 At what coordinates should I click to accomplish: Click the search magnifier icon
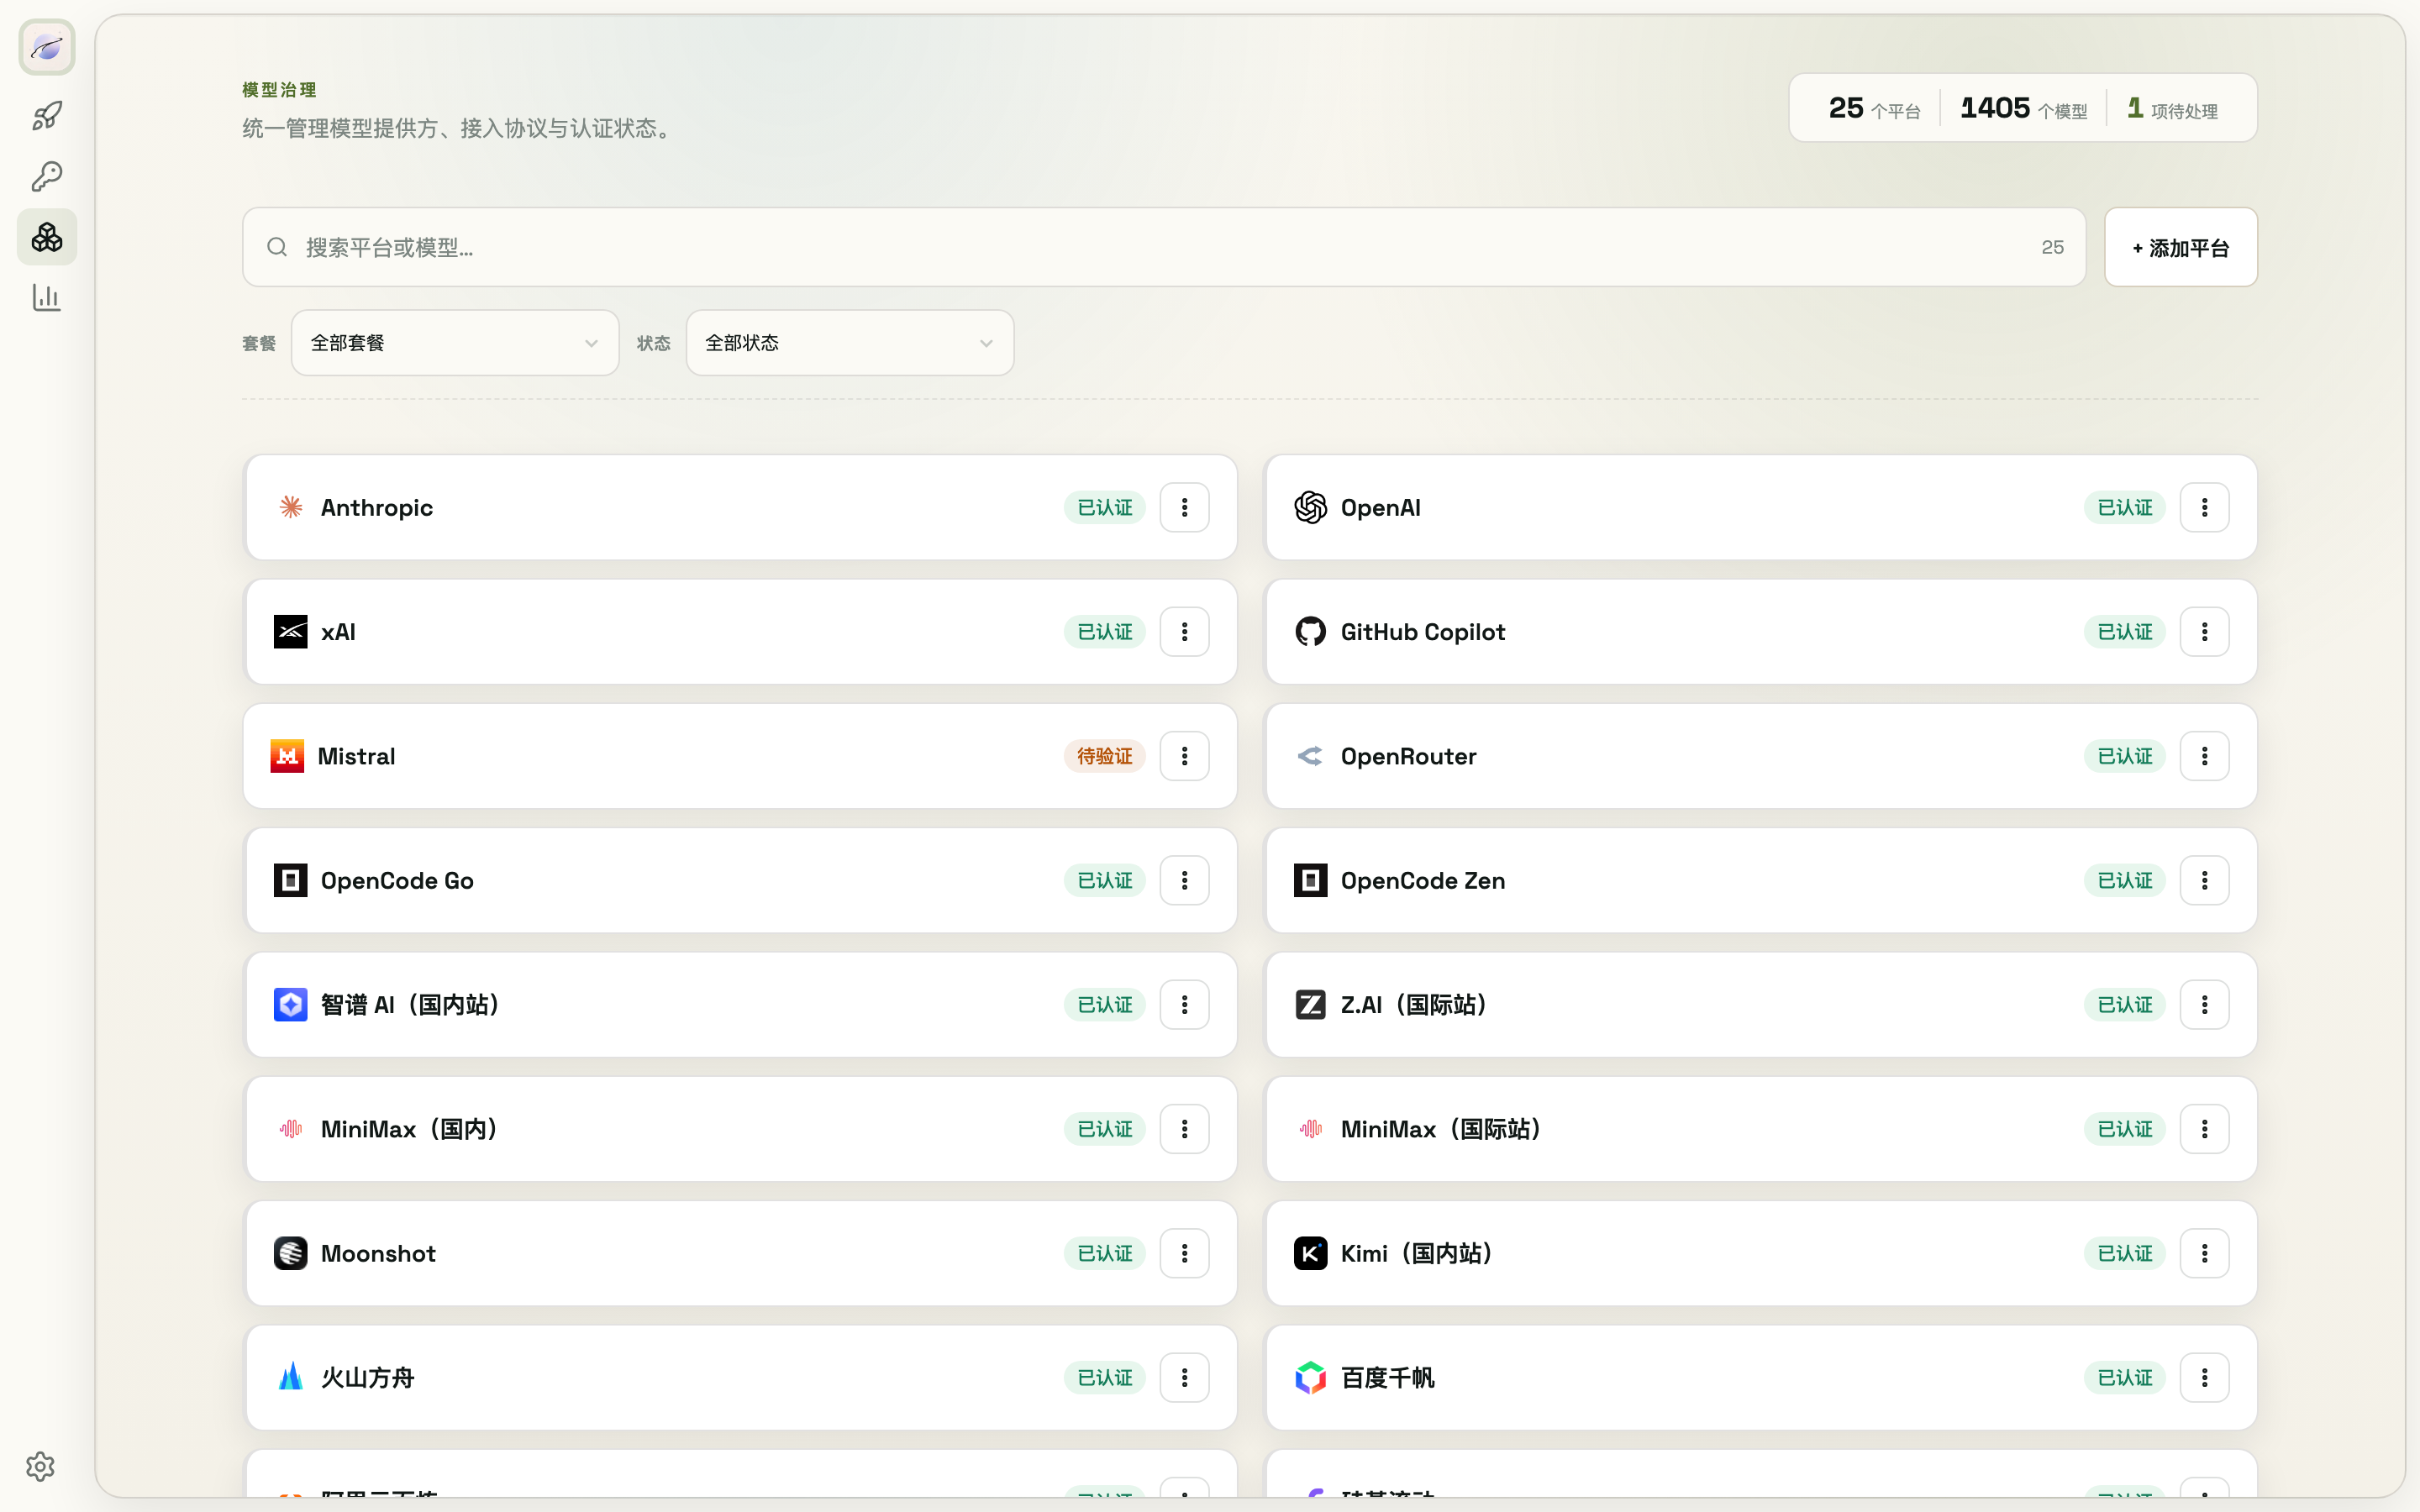click(277, 247)
